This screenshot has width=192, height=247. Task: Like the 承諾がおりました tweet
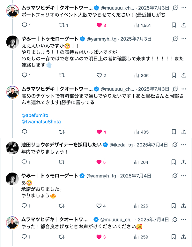[x=100, y=206]
